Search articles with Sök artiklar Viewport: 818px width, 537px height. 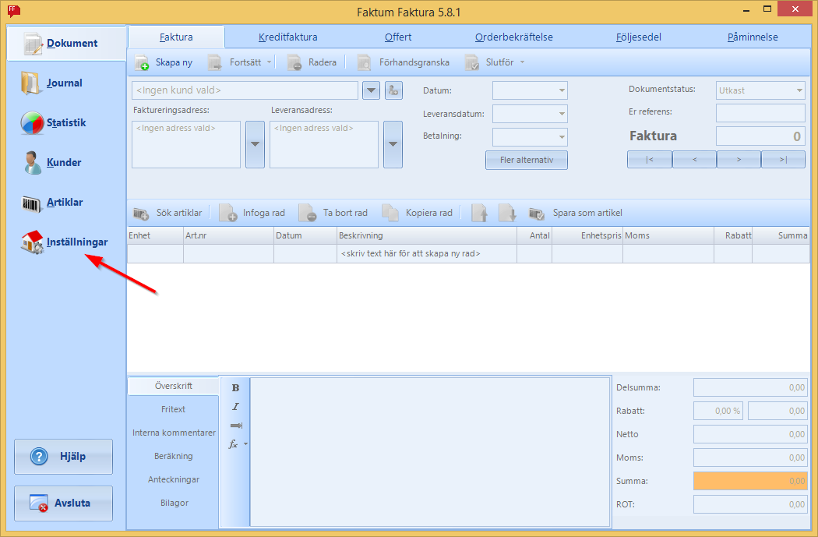tap(168, 213)
